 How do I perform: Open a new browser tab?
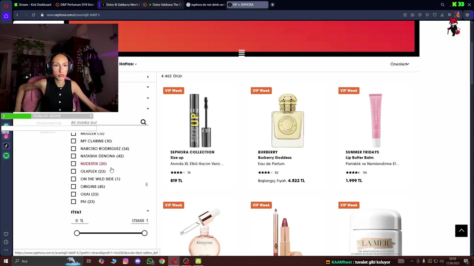click(273, 5)
